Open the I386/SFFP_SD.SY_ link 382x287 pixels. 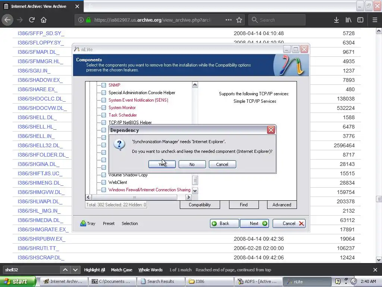41,33
